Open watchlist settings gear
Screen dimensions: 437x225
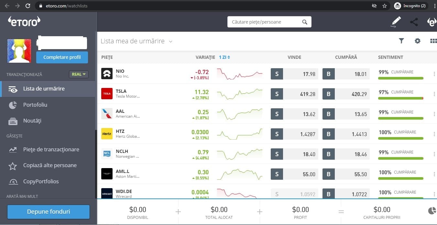click(417, 41)
